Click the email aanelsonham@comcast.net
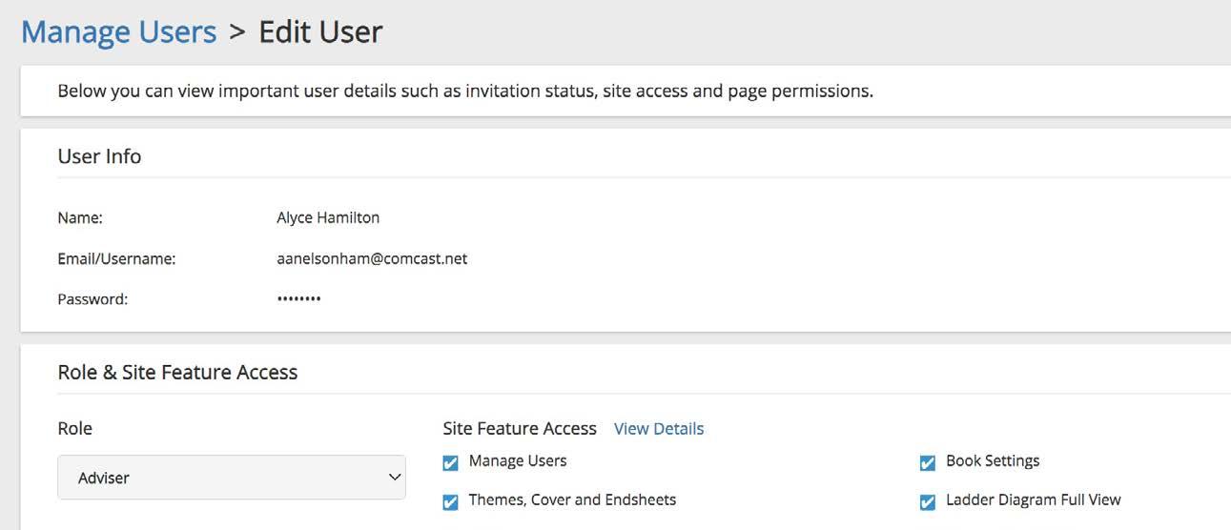1231x530 pixels. [x=372, y=258]
